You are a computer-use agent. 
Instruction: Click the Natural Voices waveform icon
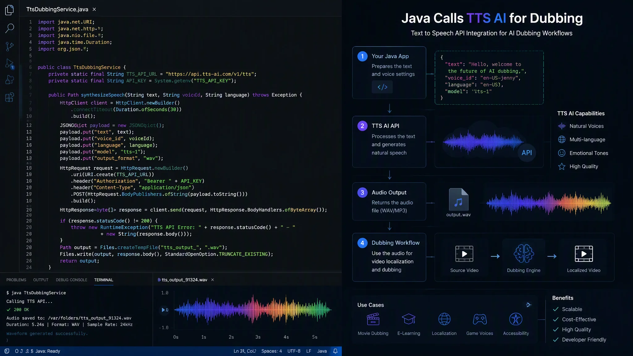(562, 126)
